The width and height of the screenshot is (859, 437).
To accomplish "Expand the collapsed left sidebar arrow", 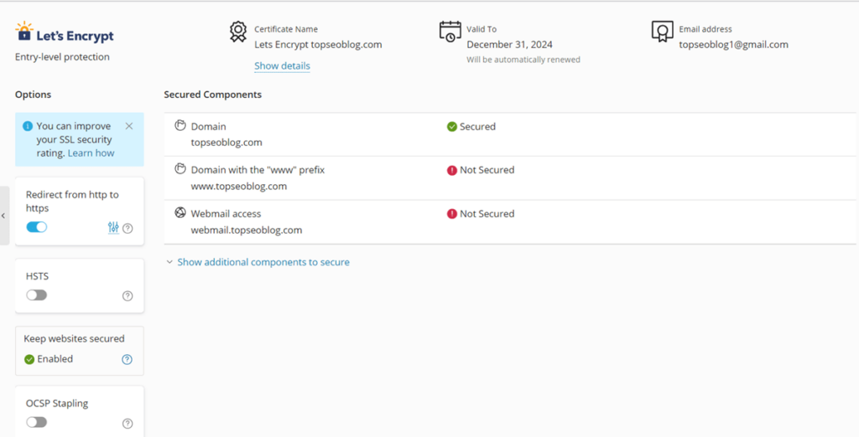I will 3,215.
